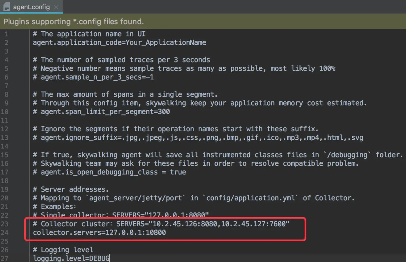Click line number 24 in the gutter

(x=4, y=233)
